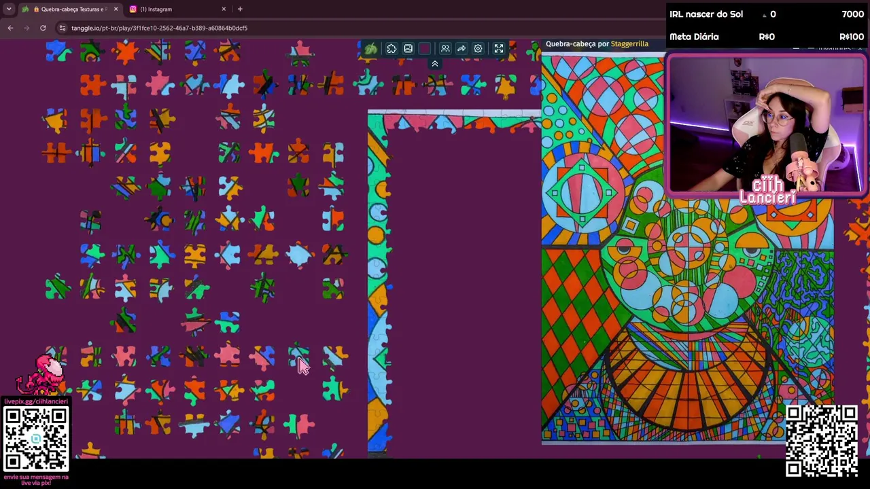Show the reference image preview icon
870x489 pixels.
(408, 49)
